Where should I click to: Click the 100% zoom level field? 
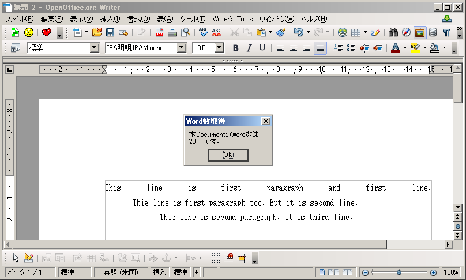[x=450, y=272]
